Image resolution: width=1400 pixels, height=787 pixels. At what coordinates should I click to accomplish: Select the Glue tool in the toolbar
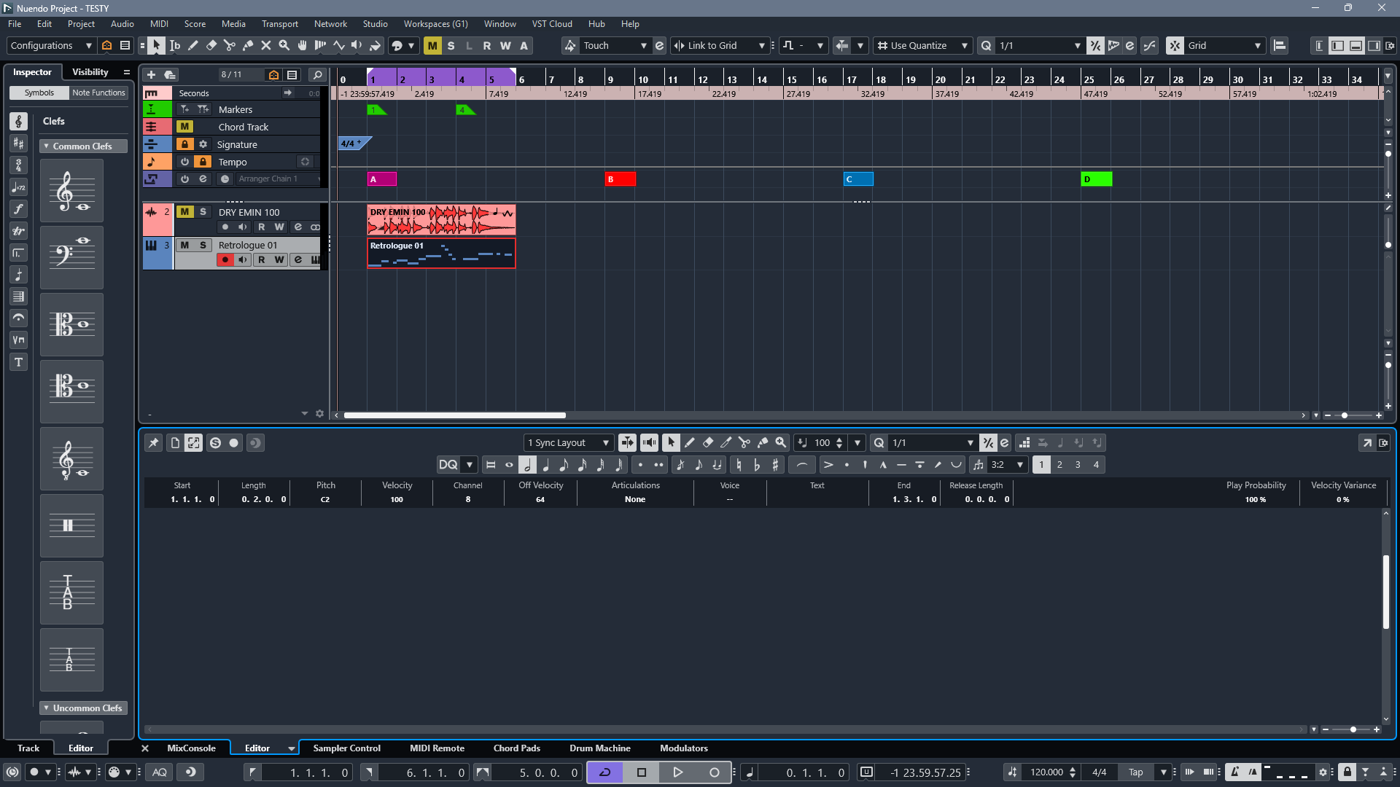248,45
